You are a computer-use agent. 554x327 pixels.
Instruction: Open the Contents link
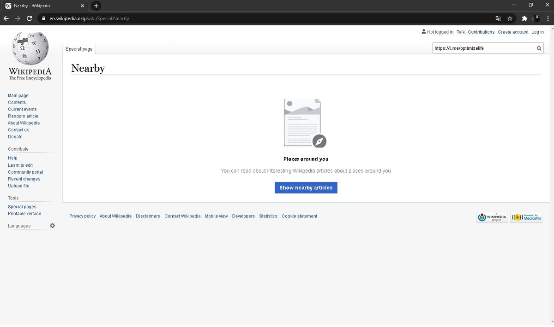pyautogui.click(x=17, y=103)
